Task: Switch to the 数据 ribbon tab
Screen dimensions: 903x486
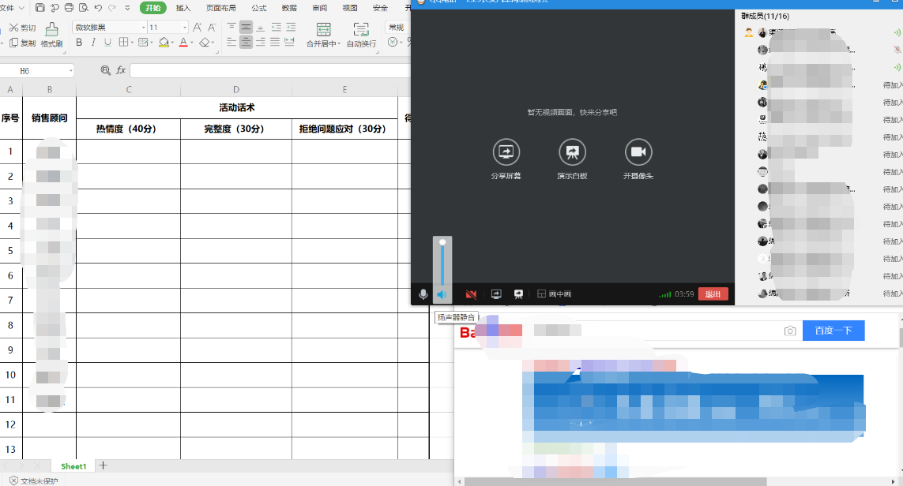Action: 289,8
